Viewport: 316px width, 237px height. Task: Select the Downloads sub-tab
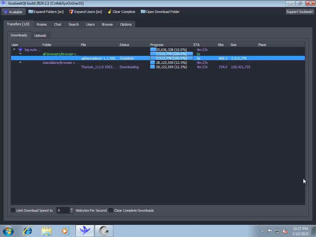pyautogui.click(x=19, y=35)
